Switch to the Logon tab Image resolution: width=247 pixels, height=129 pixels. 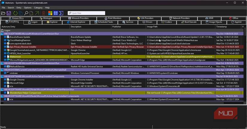click(x=33, y=22)
